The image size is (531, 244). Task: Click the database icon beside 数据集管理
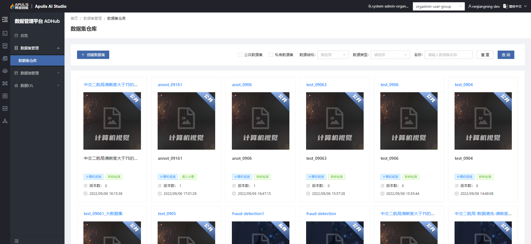point(16,48)
